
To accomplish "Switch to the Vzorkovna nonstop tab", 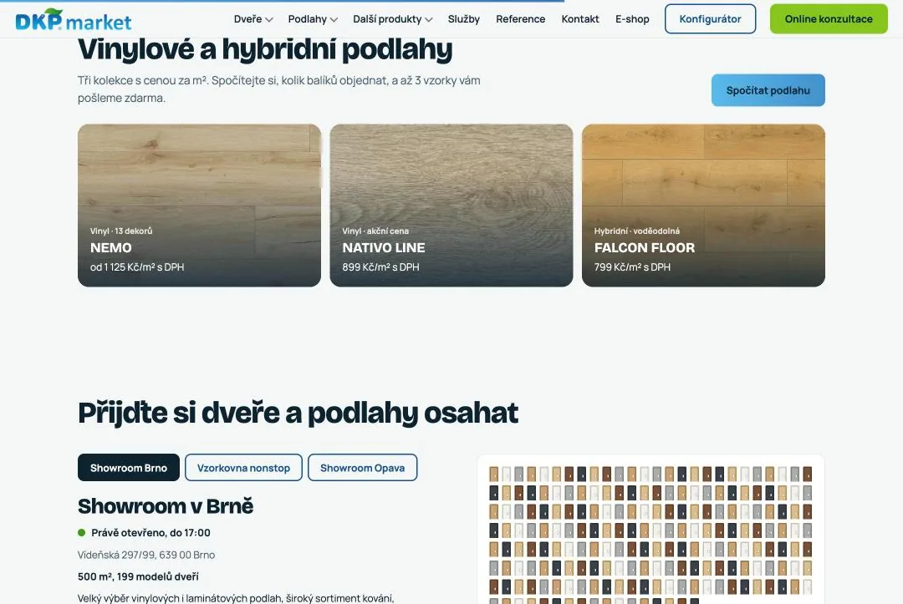I will tap(243, 468).
